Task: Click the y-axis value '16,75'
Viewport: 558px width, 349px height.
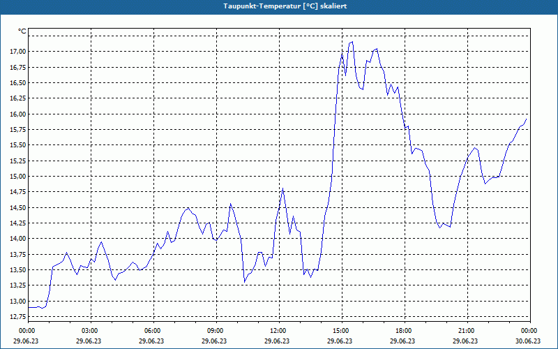Action: (17, 67)
